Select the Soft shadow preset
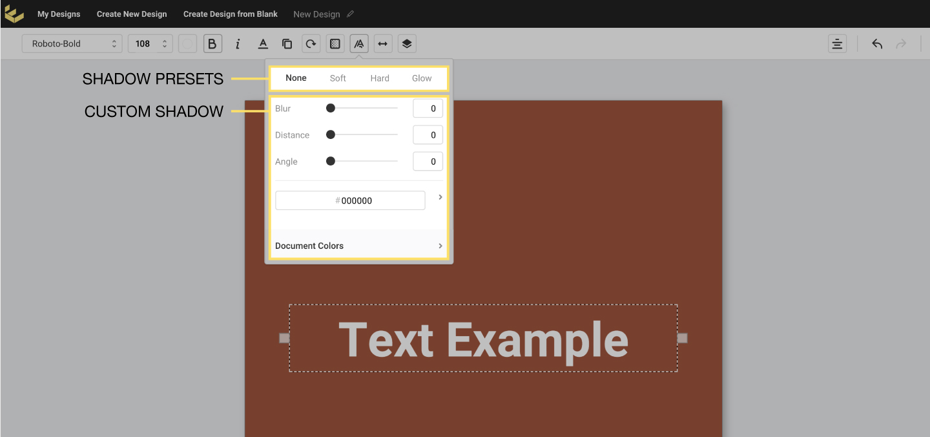930x437 pixels. point(338,78)
